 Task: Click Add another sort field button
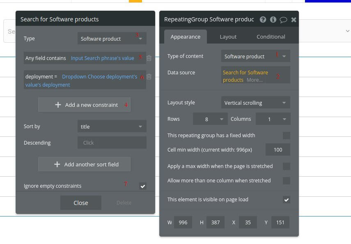pyautogui.click(x=85, y=164)
